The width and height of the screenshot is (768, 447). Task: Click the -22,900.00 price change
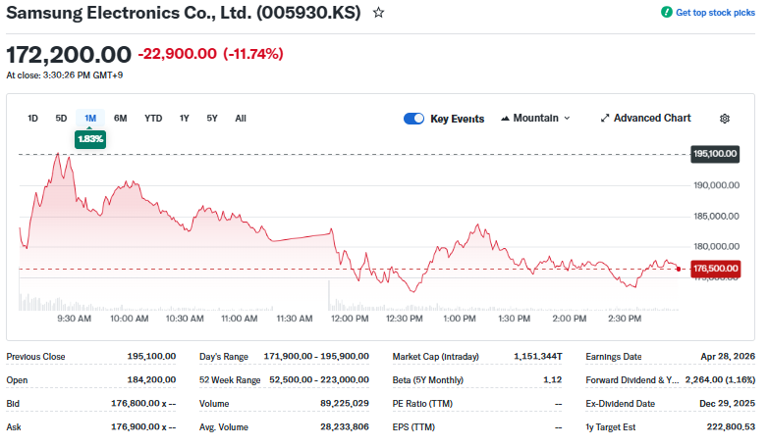[178, 54]
